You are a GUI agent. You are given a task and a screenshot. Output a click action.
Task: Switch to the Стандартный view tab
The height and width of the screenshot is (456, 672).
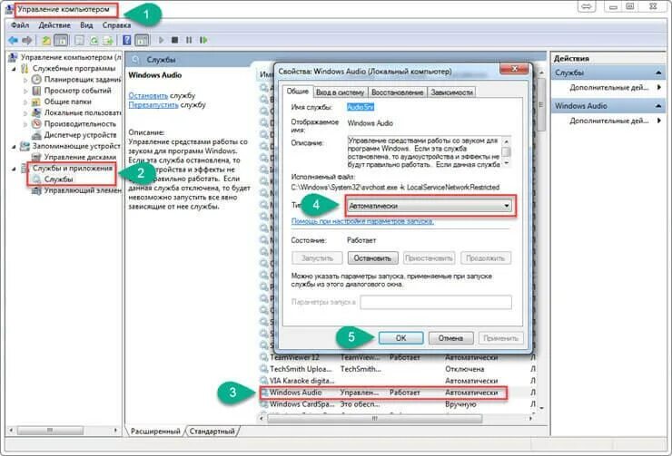point(212,432)
